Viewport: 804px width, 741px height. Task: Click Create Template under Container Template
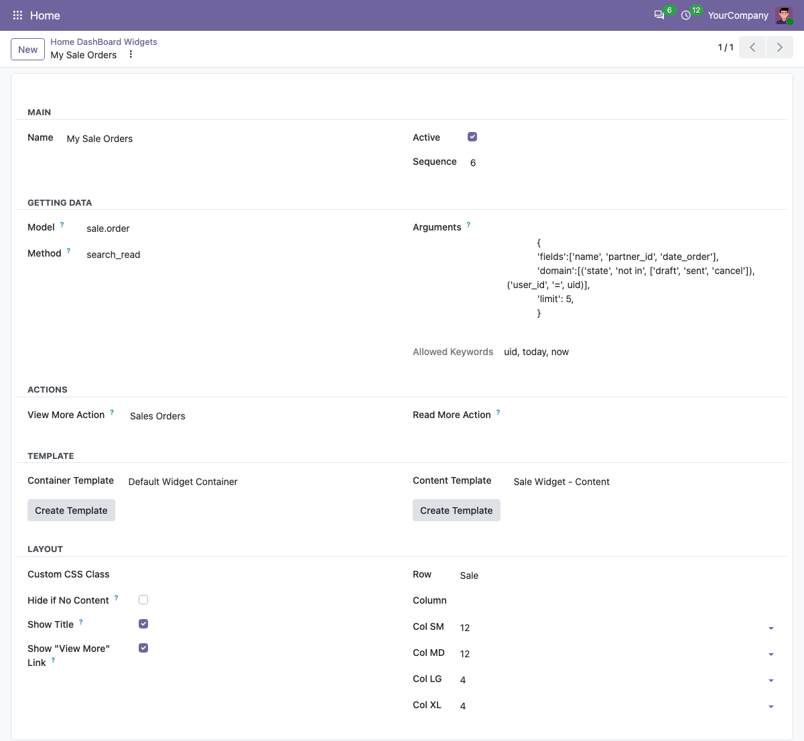(71, 511)
